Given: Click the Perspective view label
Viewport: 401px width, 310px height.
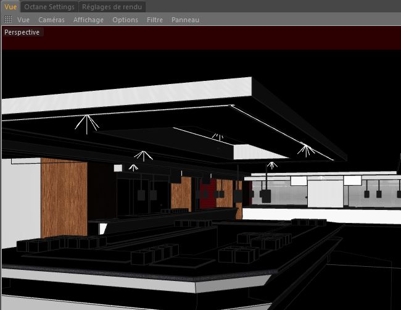Looking at the screenshot, I should coord(22,32).
